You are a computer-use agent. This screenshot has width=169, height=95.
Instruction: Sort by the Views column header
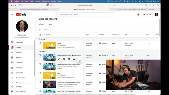[x=148, y=35]
